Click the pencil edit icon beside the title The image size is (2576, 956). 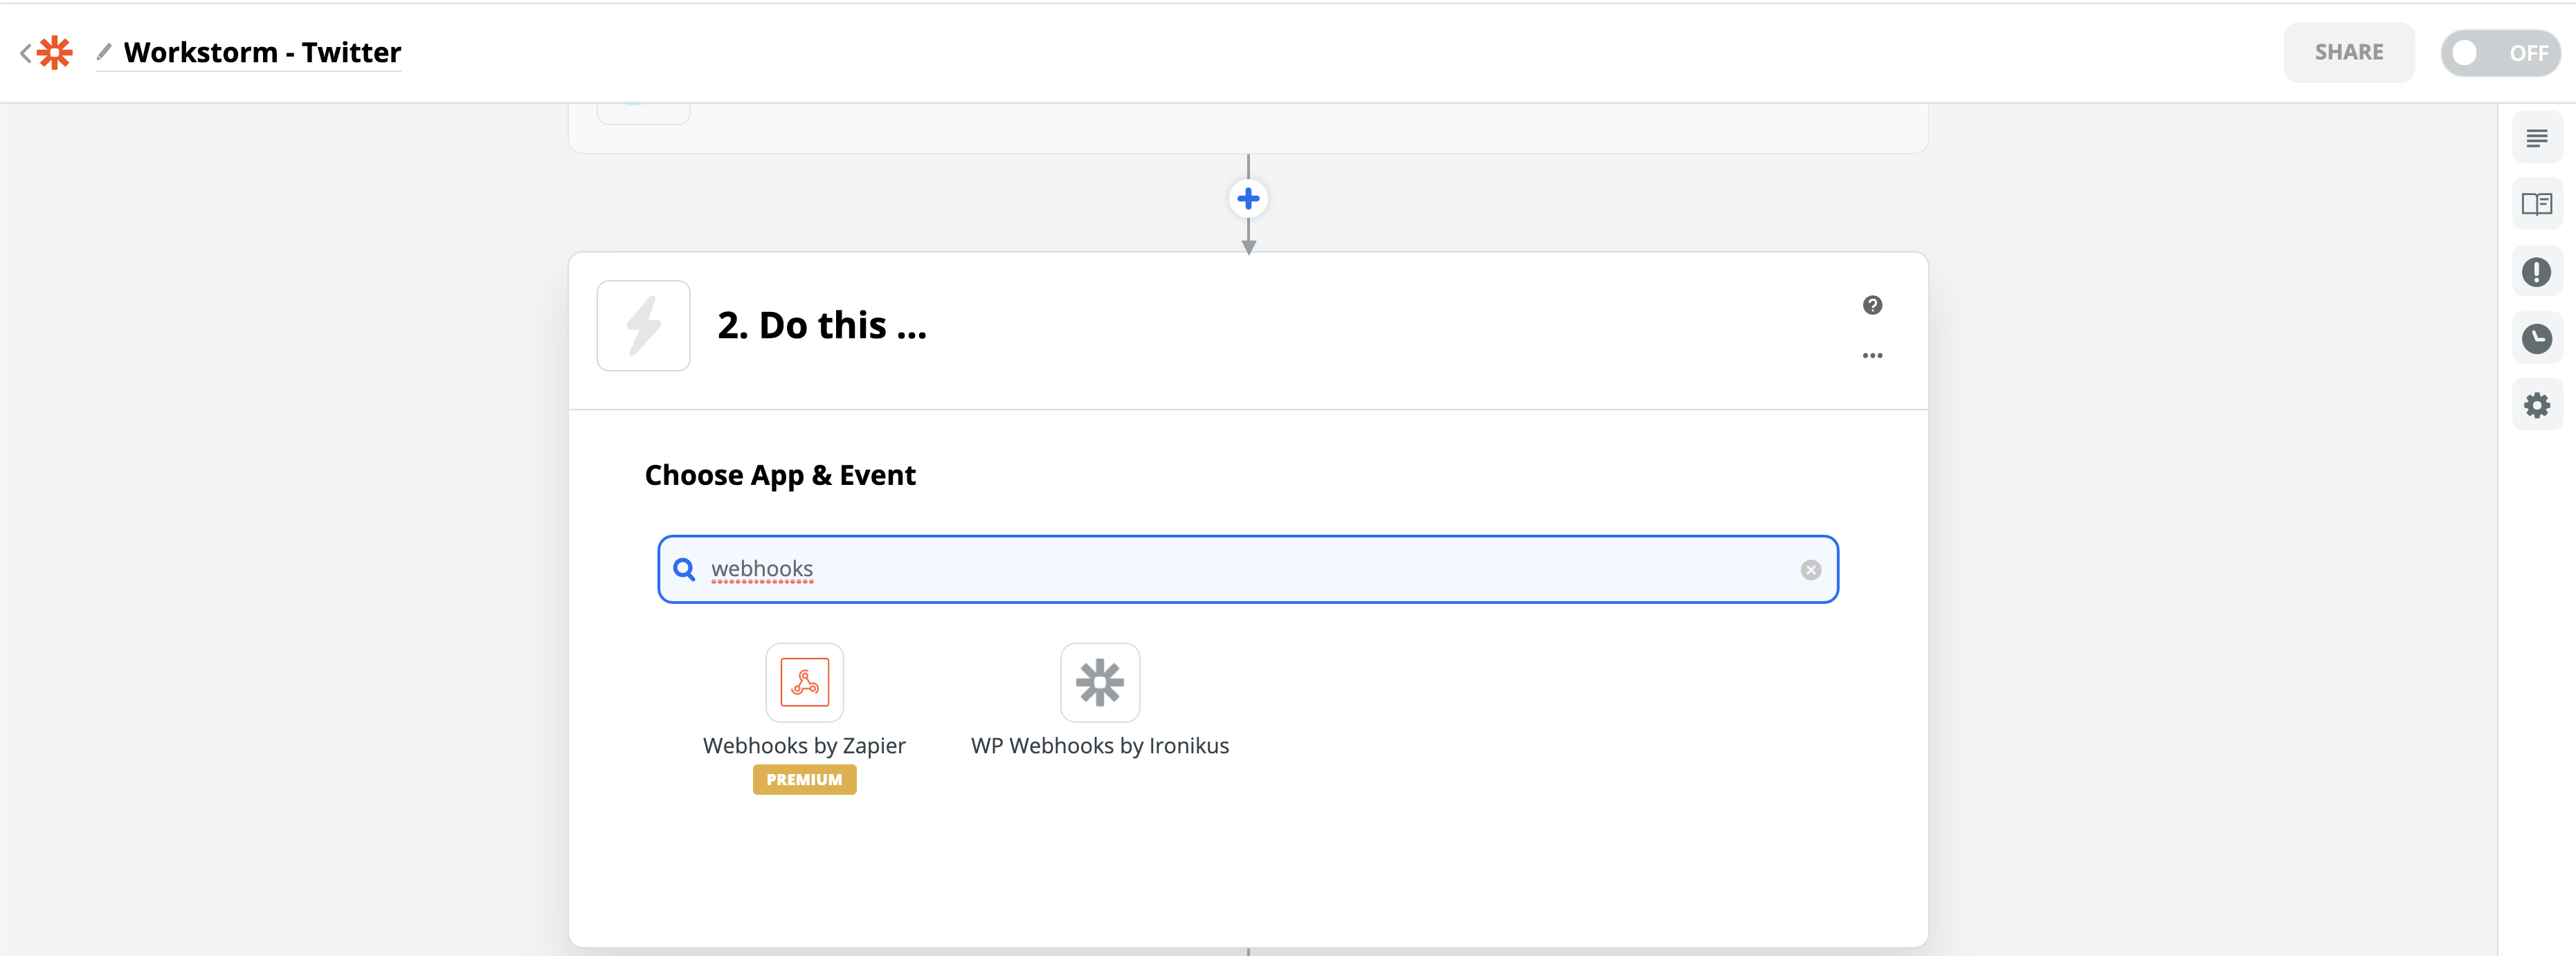[x=104, y=51]
